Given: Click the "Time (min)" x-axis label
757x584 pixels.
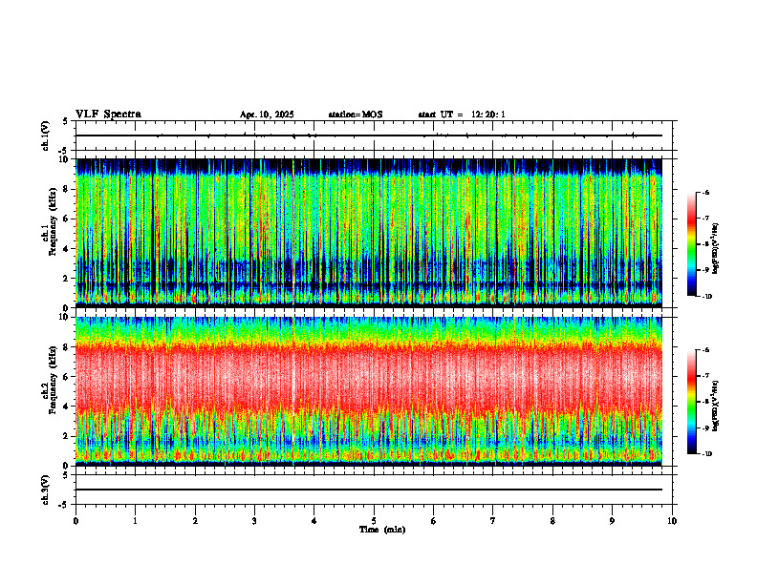Looking at the screenshot, I should [382, 530].
